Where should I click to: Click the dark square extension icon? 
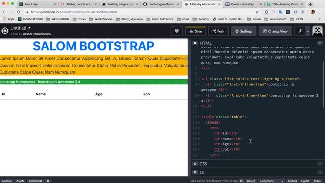pos(288,12)
